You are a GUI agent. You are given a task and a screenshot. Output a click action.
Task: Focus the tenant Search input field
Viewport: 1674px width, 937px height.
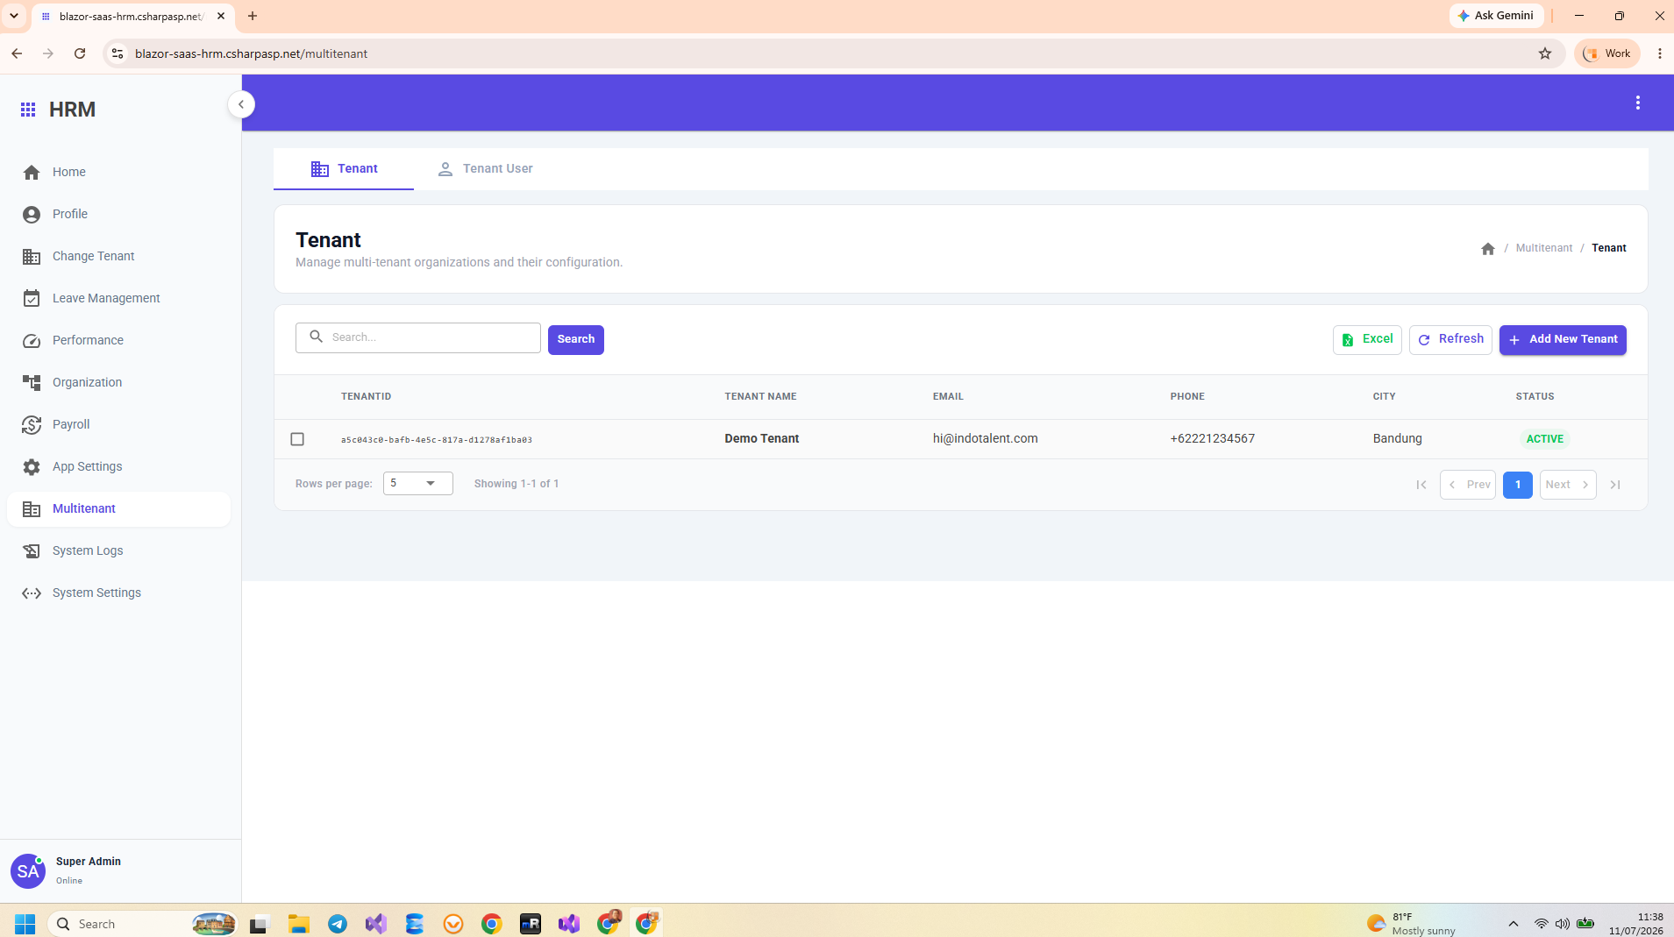click(418, 338)
